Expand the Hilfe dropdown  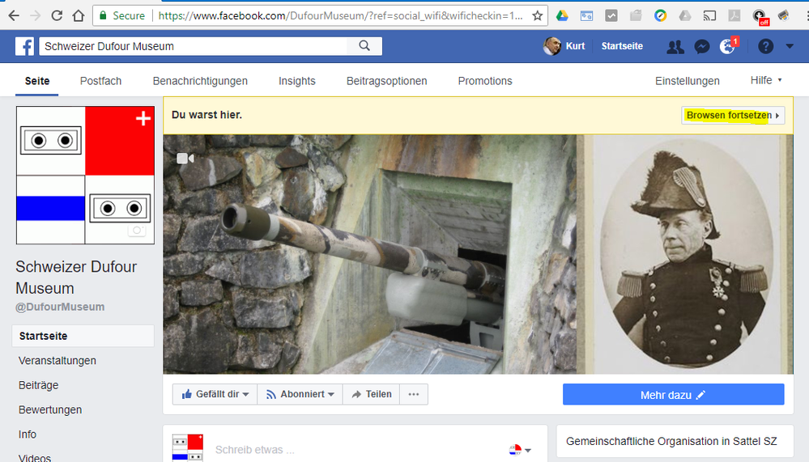click(x=766, y=80)
